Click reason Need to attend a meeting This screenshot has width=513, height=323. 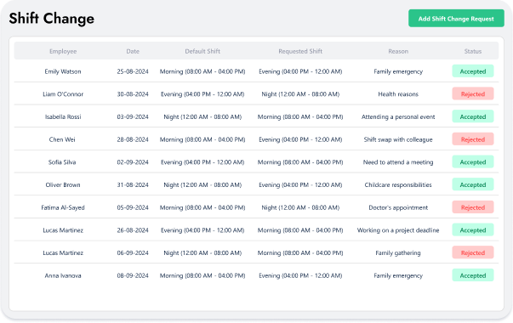pos(398,162)
